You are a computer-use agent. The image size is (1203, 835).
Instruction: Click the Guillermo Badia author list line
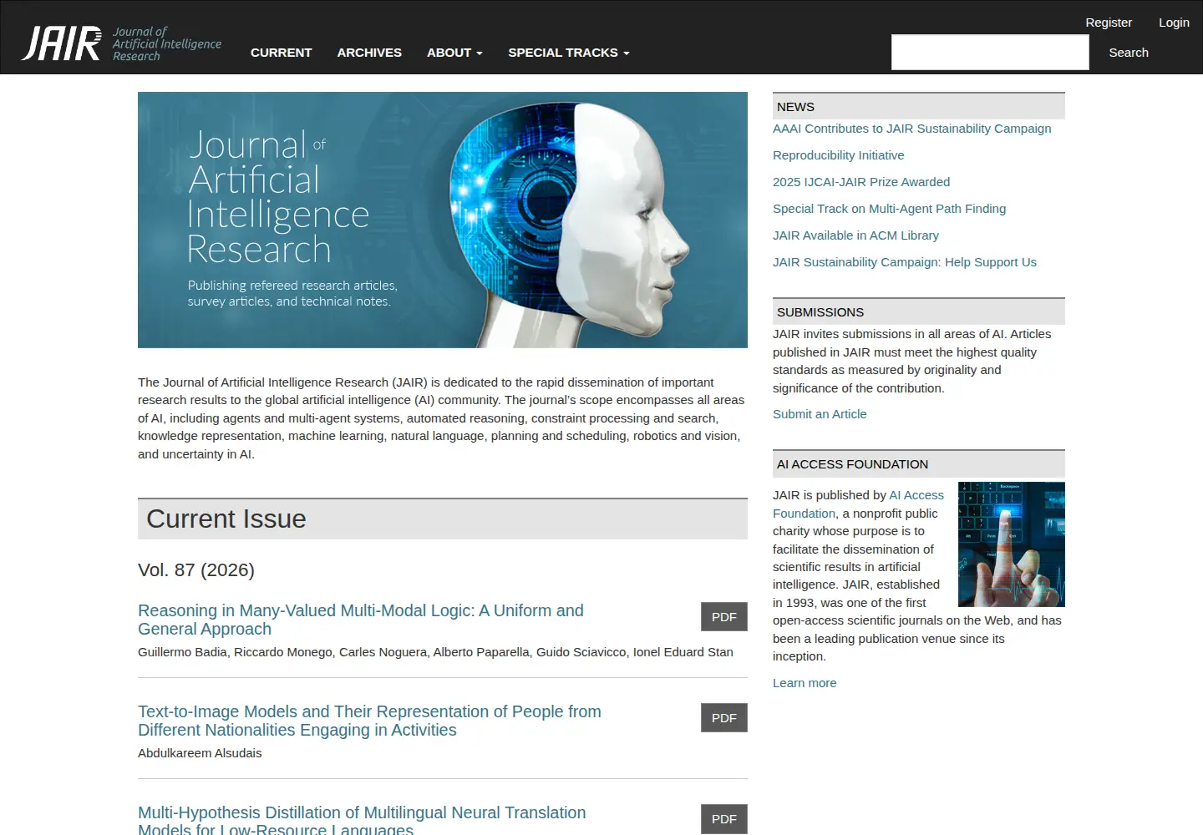pos(435,652)
